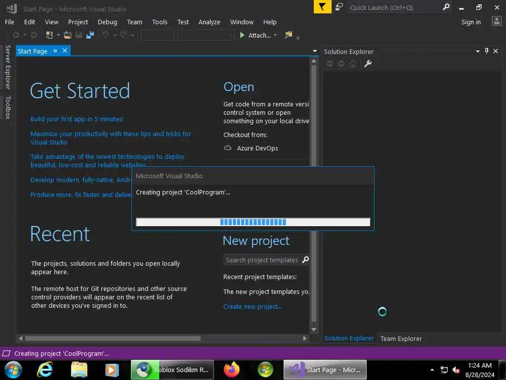Click the Navigate Backward toolbar icon

[16, 35]
